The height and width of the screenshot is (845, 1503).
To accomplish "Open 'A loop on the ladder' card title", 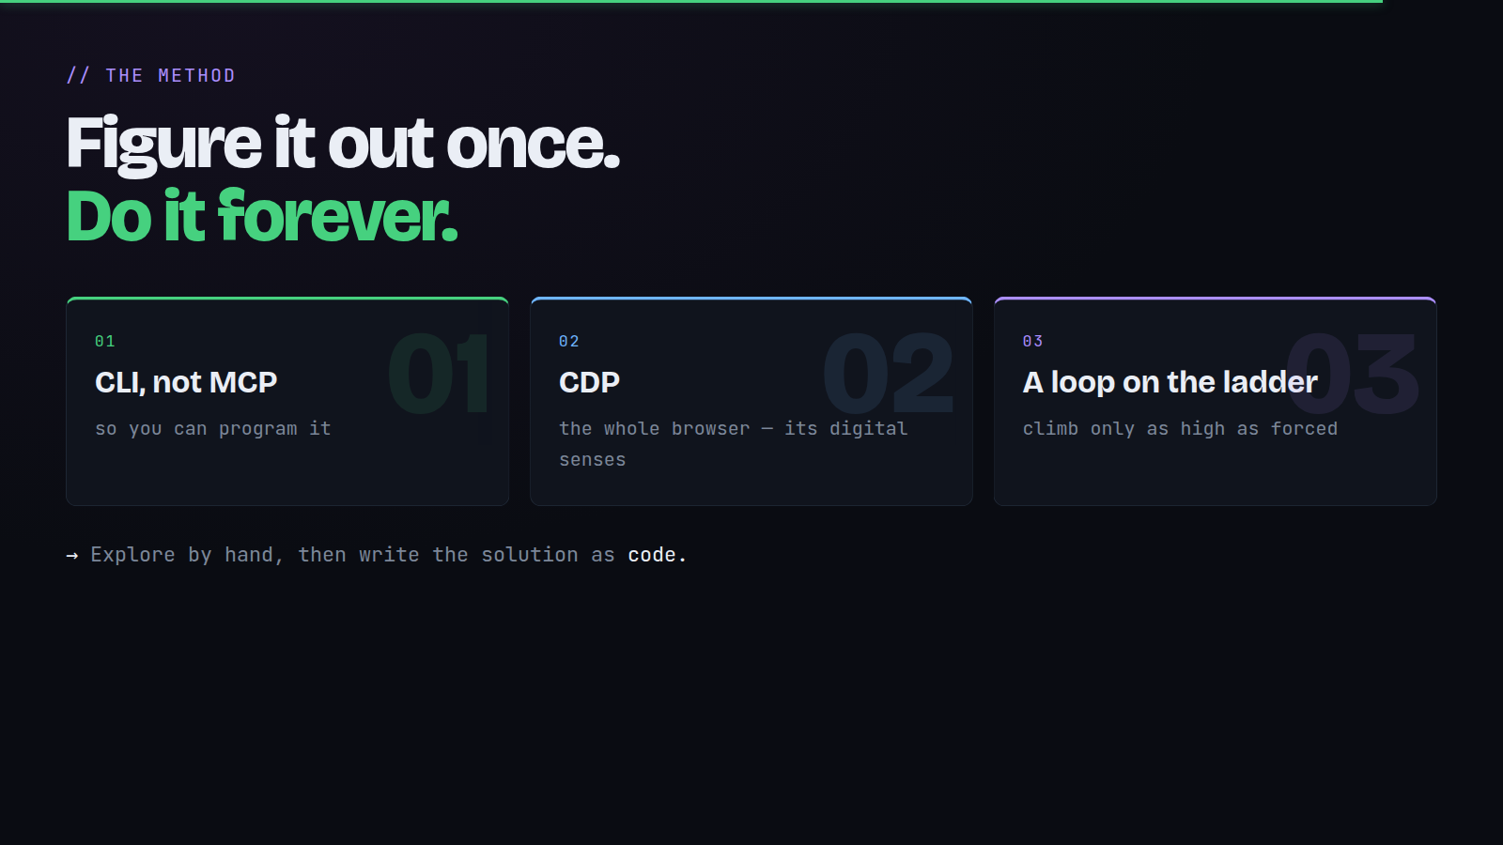I will (1170, 382).
